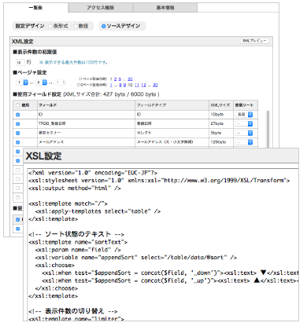
Task: Click the XSL設定 panel heading
Action: pyautogui.click(x=43, y=156)
